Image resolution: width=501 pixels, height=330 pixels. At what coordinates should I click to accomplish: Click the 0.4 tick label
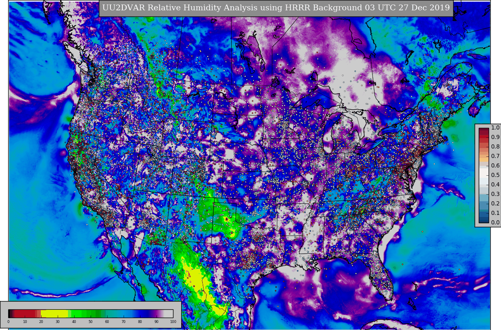point(495,184)
